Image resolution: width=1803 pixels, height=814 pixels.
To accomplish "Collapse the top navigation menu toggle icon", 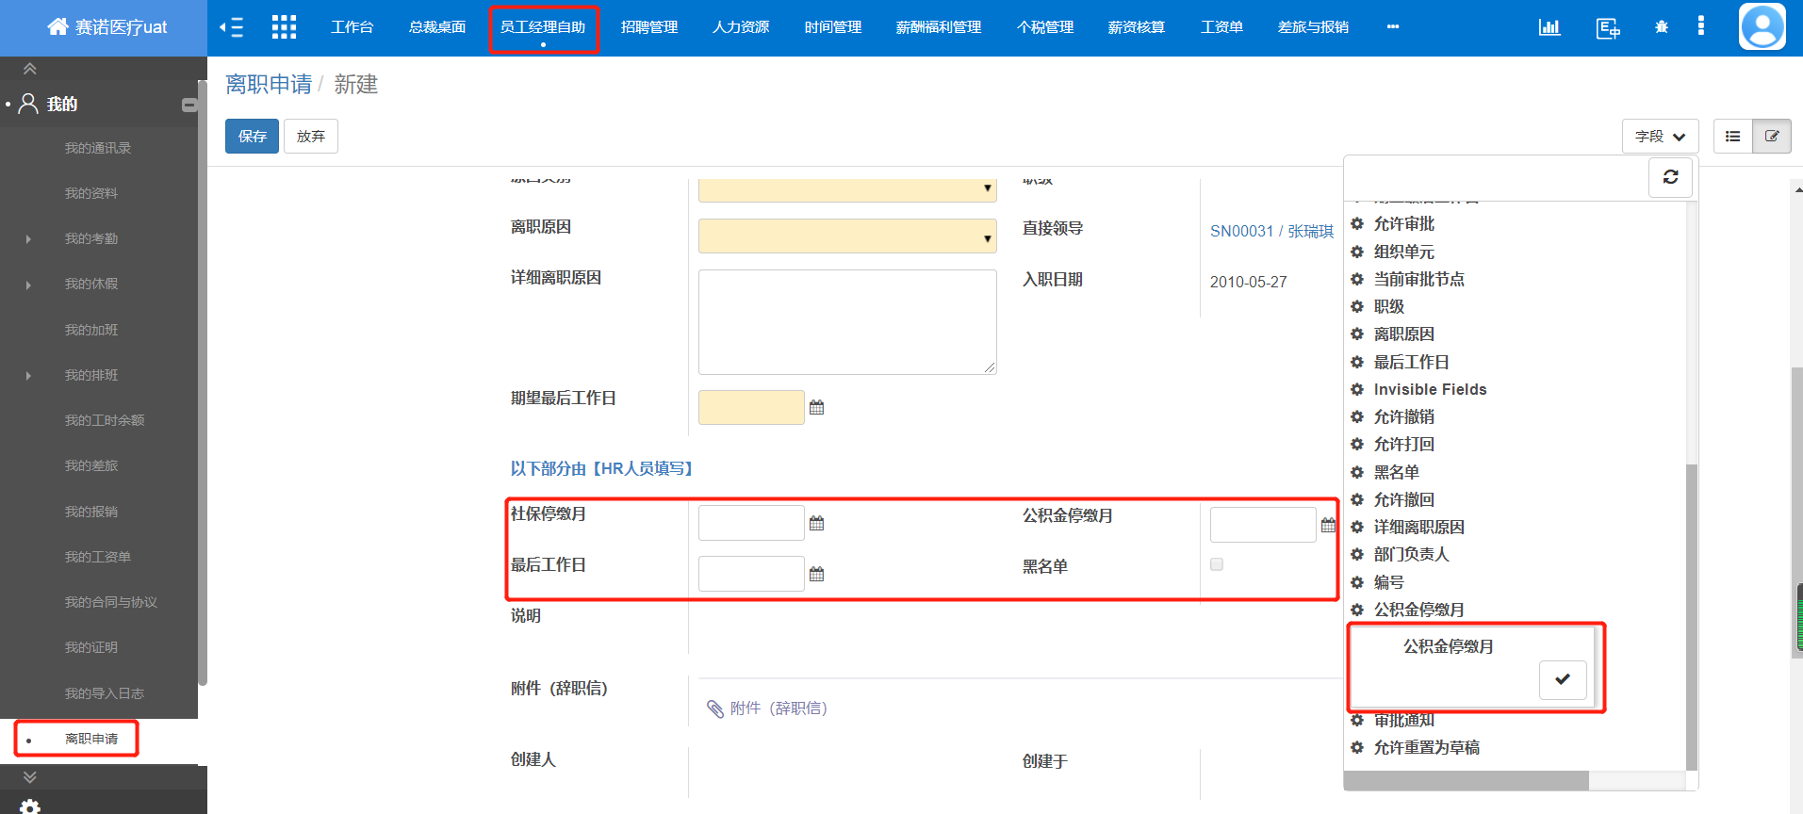I will tap(231, 27).
